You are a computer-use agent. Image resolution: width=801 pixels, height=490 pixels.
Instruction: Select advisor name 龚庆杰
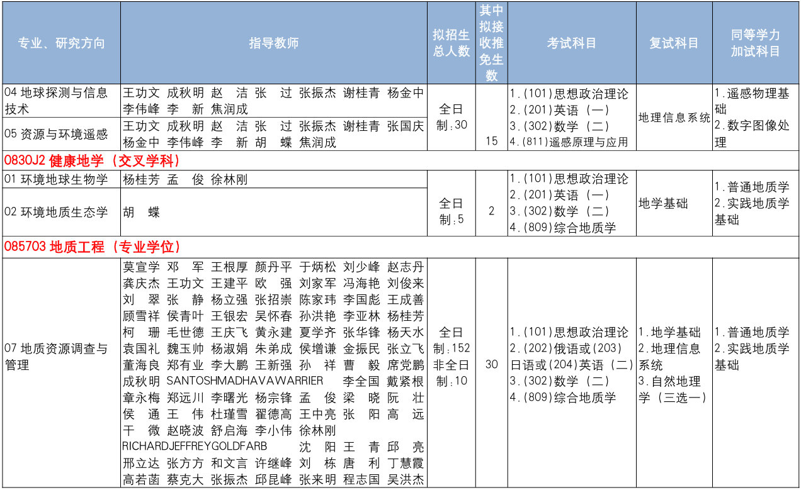(x=141, y=283)
